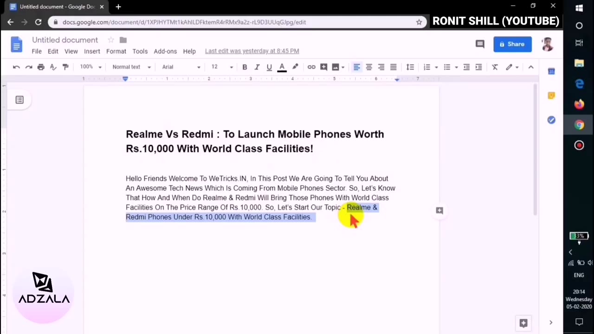
Task: Toggle Underline formatting
Action: click(x=269, y=67)
